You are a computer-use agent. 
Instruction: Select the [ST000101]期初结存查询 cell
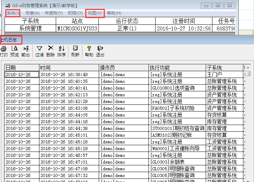pos(177,129)
